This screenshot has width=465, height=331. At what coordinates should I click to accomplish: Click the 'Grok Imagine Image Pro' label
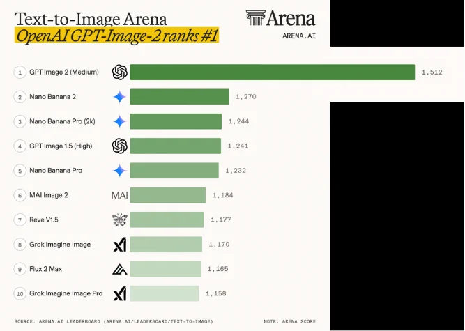point(66,293)
